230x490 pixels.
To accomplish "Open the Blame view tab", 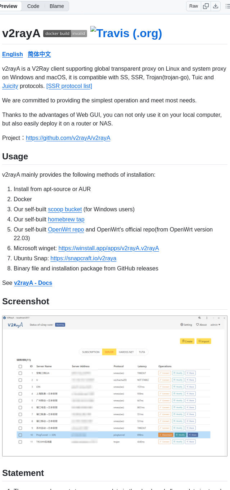I will [x=57, y=6].
